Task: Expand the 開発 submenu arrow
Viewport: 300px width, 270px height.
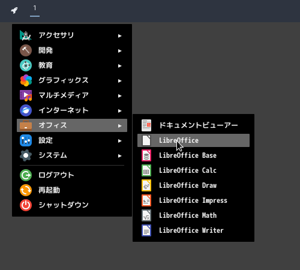Action: (x=119, y=51)
